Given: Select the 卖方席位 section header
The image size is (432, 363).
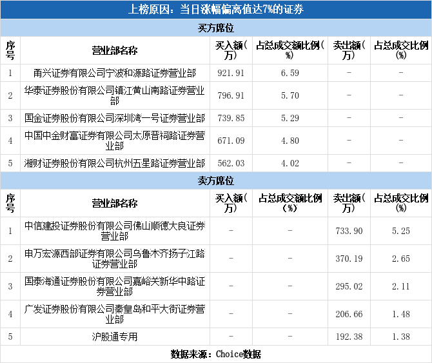Looking at the screenshot, I should coord(216,181).
